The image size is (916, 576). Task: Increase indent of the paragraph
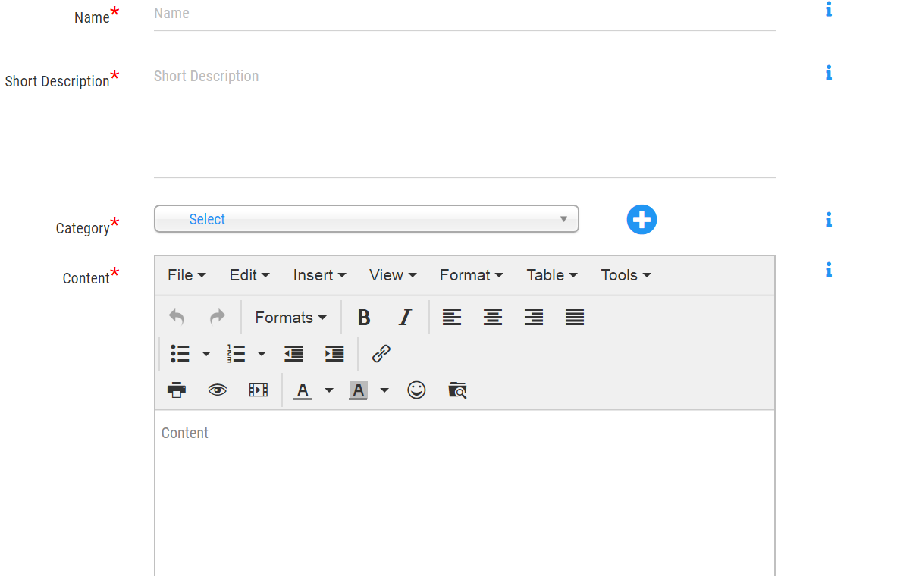click(x=334, y=353)
